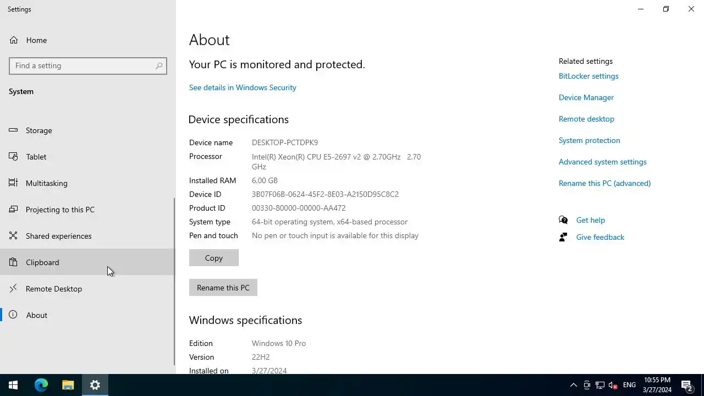Open BitLocker settings link

[588, 76]
